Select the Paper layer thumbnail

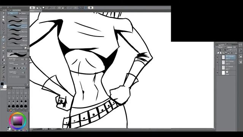tap(224, 73)
